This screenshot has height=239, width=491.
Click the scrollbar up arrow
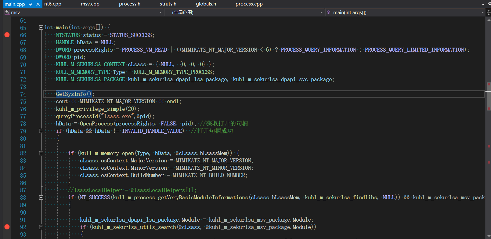point(488,20)
